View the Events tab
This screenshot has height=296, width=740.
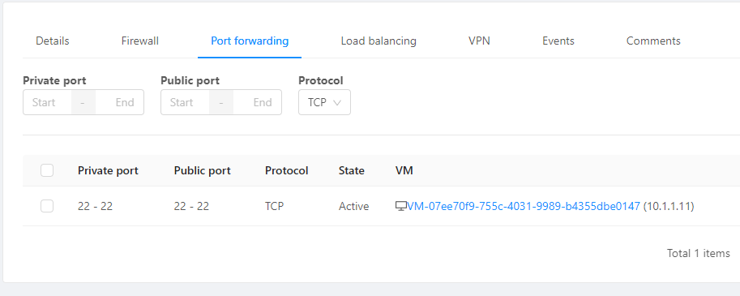pyautogui.click(x=558, y=41)
